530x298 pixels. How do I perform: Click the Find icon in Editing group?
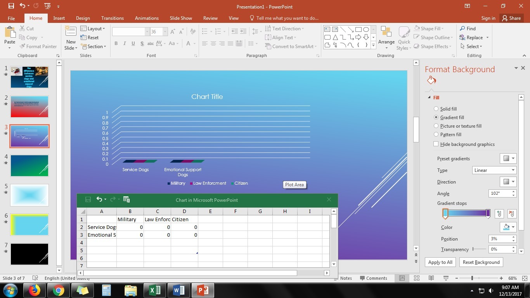click(x=462, y=29)
